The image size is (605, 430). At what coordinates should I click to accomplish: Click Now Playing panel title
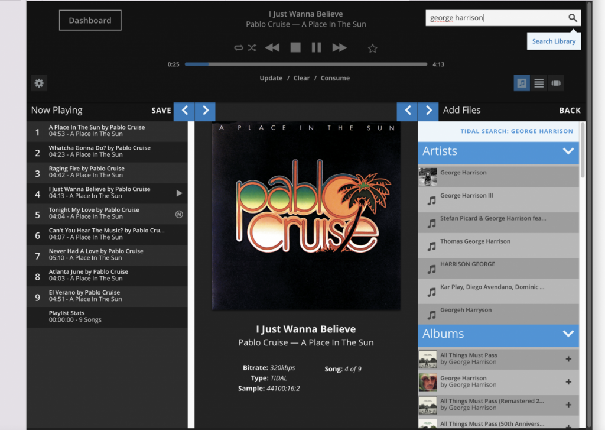coord(57,111)
